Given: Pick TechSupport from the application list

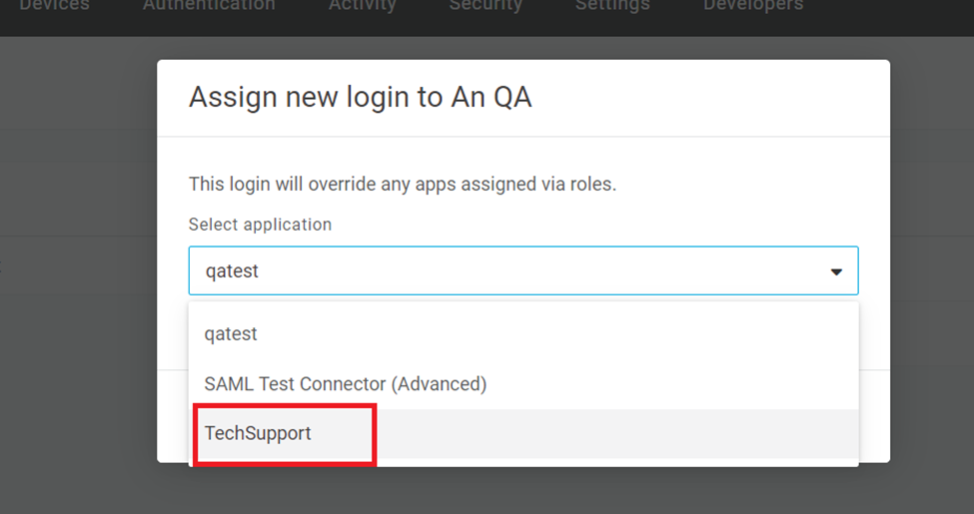Looking at the screenshot, I should (258, 433).
